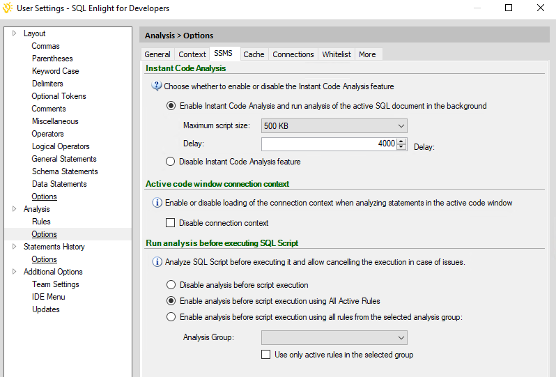This screenshot has height=377, width=556.
Task: Select Miscellaneous tree item
Action: tap(55, 121)
